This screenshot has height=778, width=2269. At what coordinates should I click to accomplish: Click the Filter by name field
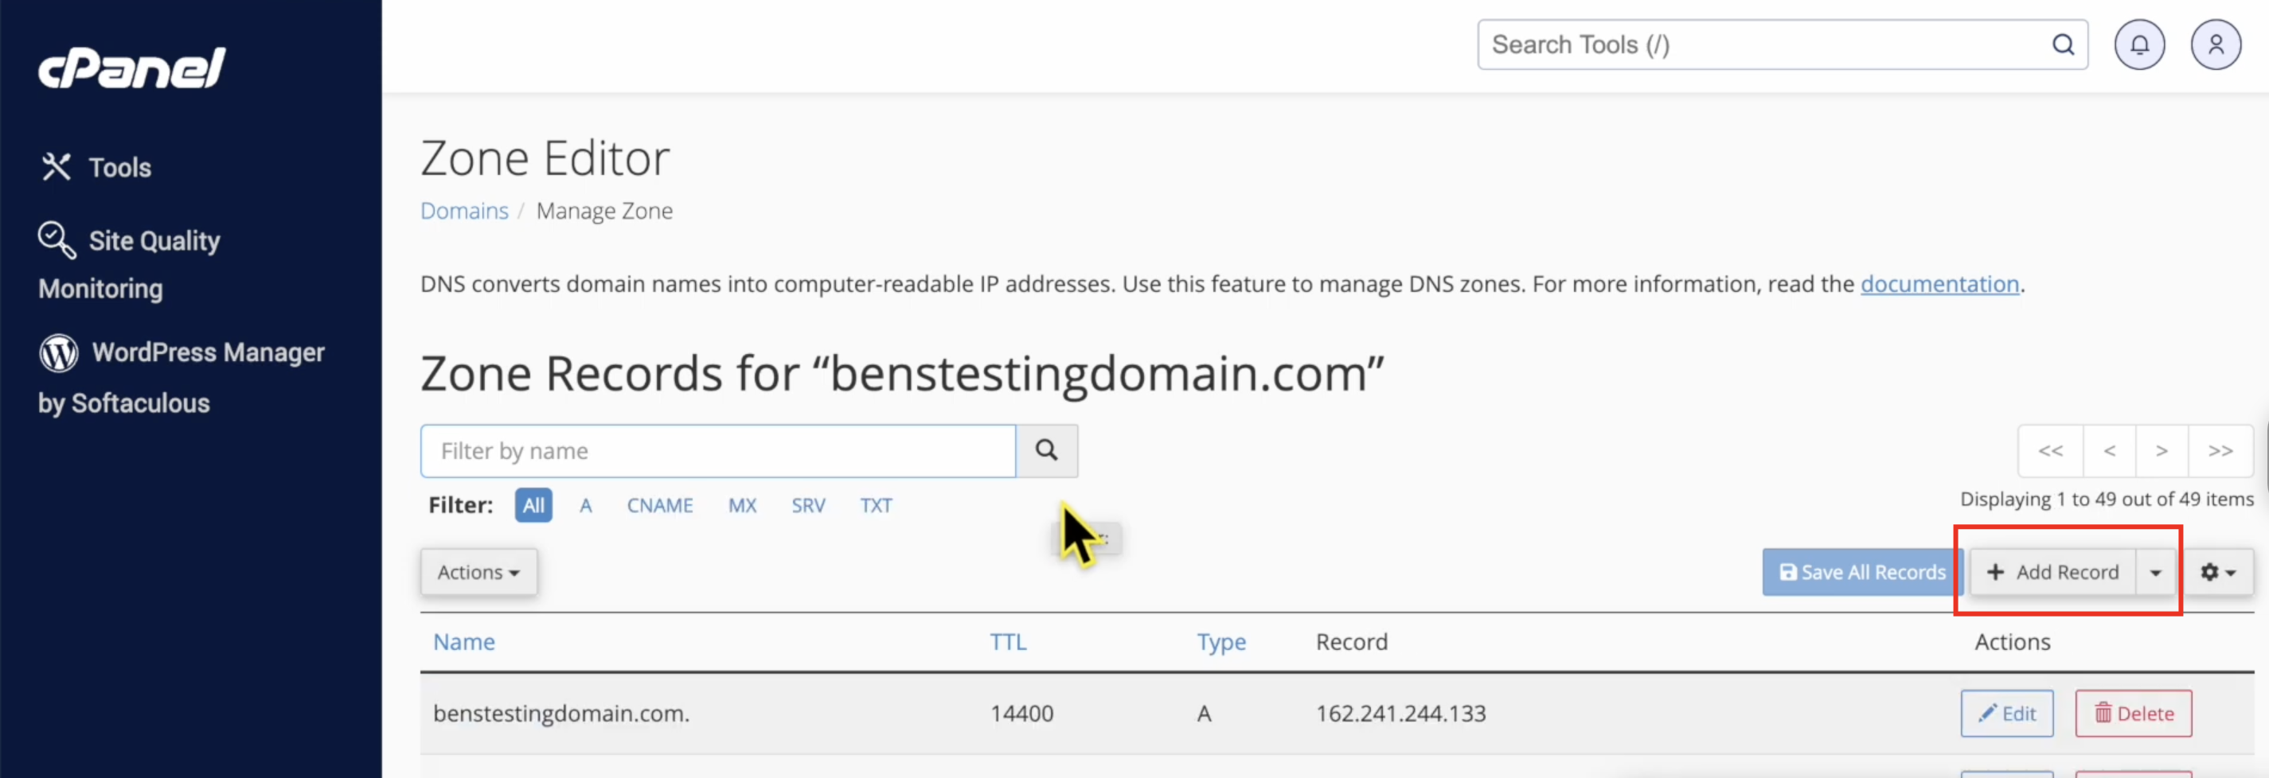[717, 450]
